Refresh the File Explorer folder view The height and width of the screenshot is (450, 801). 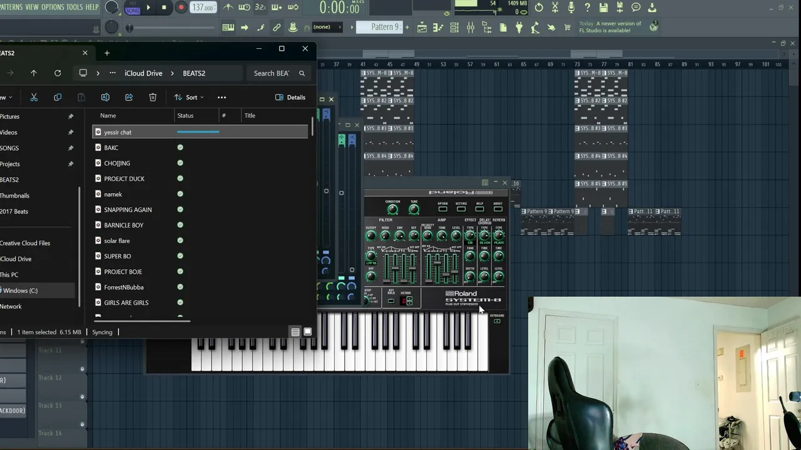point(58,73)
